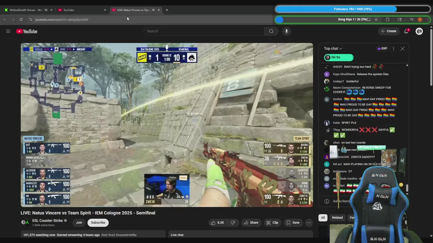Open the YouTube hamburger guide menu
The width and height of the screenshot is (433, 243).
(8, 31)
